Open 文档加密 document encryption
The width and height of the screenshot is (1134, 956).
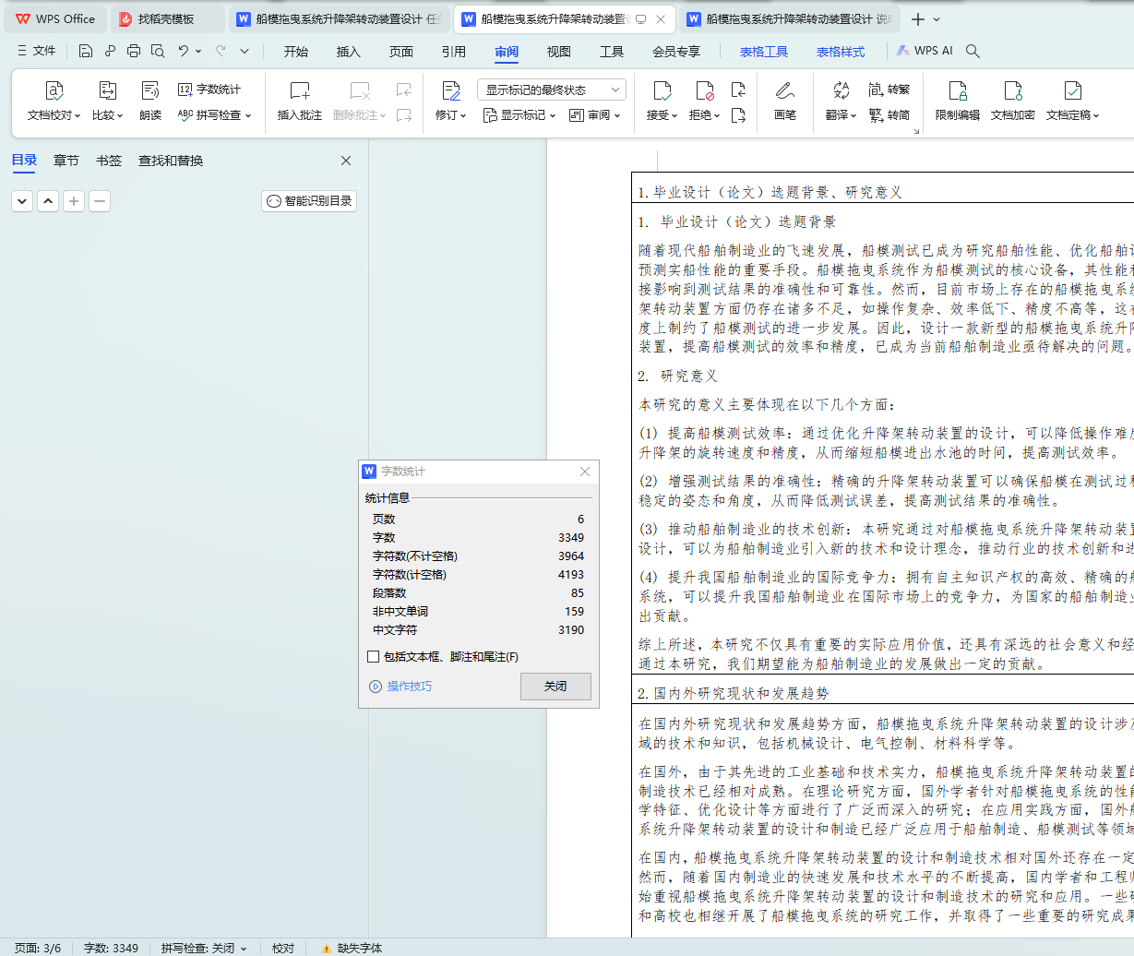coord(1013,102)
